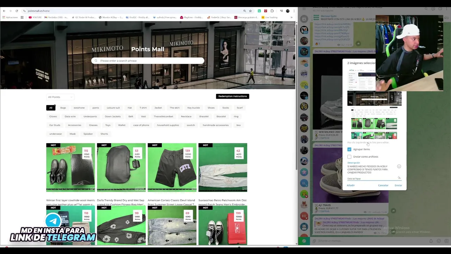
Task: Select the earphone category filter
Action: click(x=79, y=108)
